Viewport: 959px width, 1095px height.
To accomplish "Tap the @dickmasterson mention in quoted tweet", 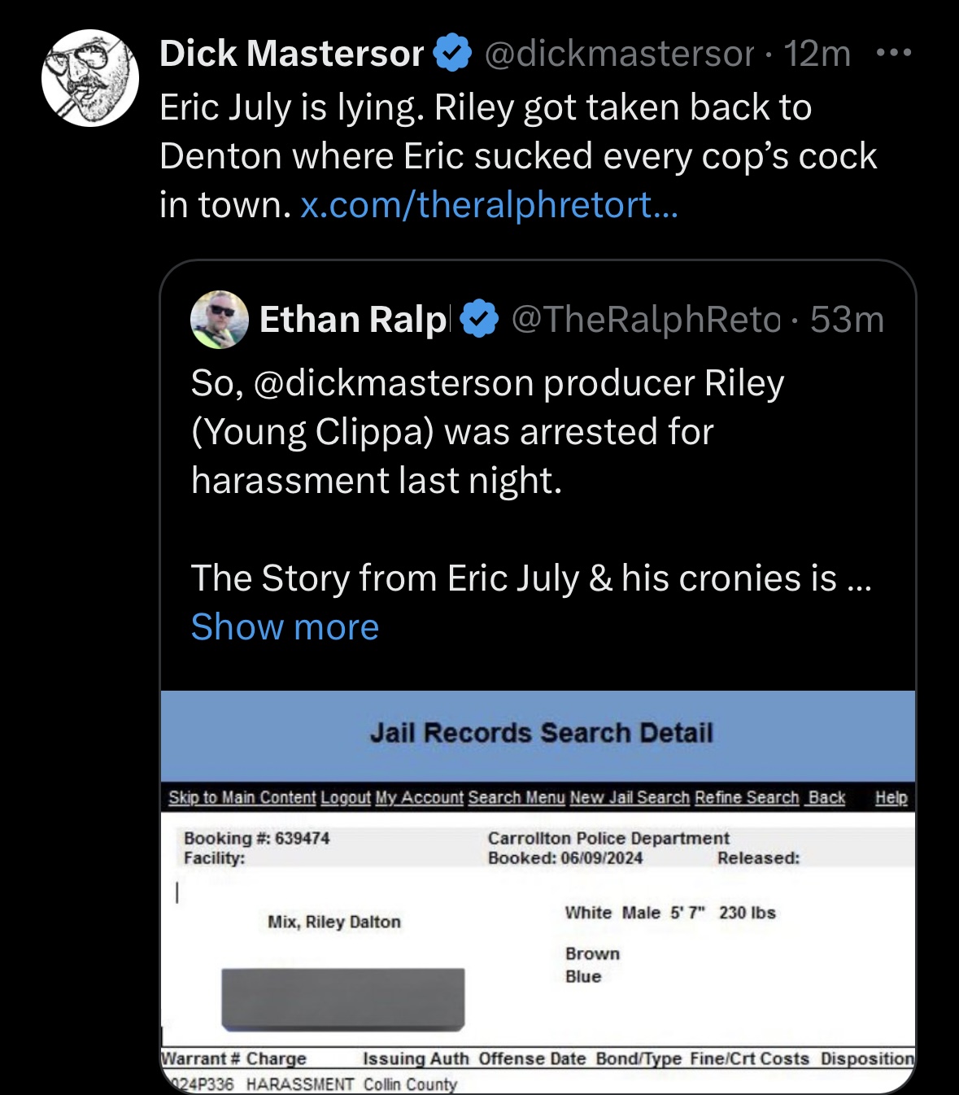I will click(x=394, y=383).
